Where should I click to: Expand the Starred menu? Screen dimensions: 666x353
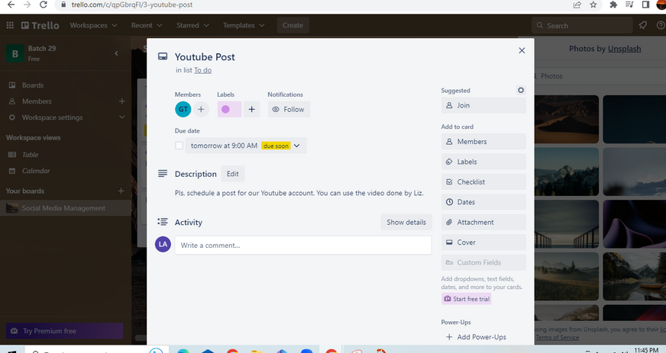point(192,25)
